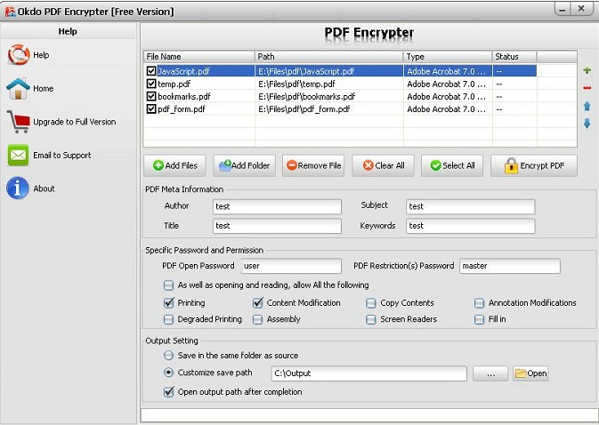
Task: Click the Open folder button
Action: (x=530, y=373)
